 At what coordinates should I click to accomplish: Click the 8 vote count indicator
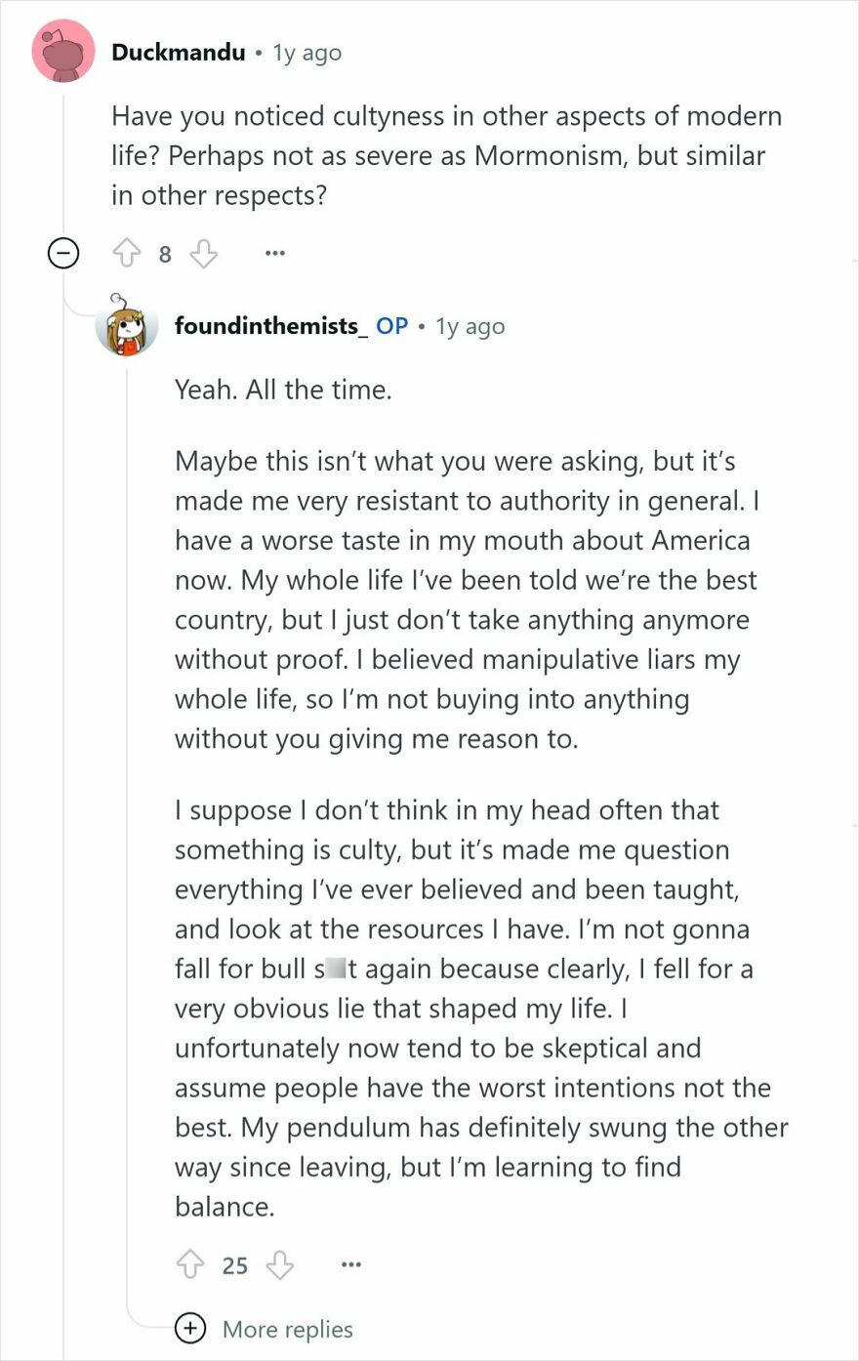tap(164, 253)
